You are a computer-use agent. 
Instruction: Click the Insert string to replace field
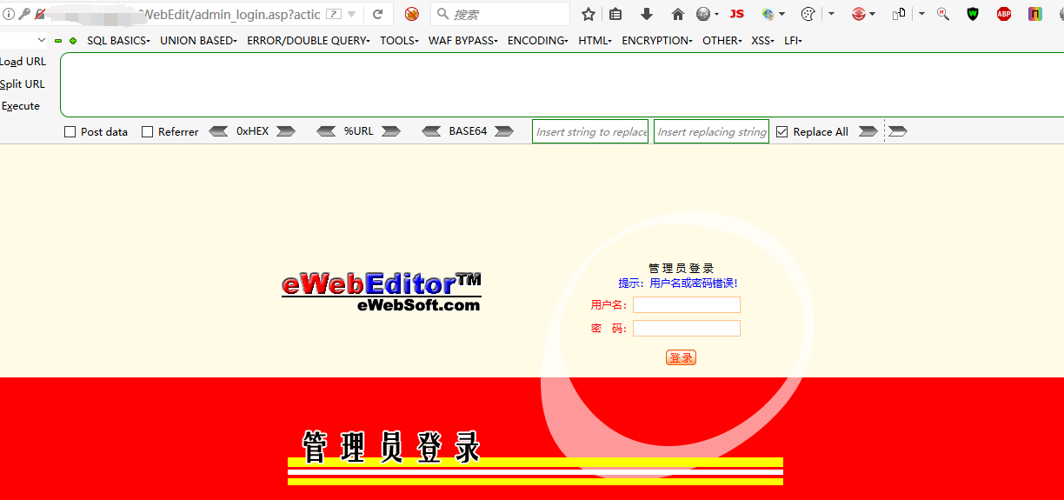590,131
